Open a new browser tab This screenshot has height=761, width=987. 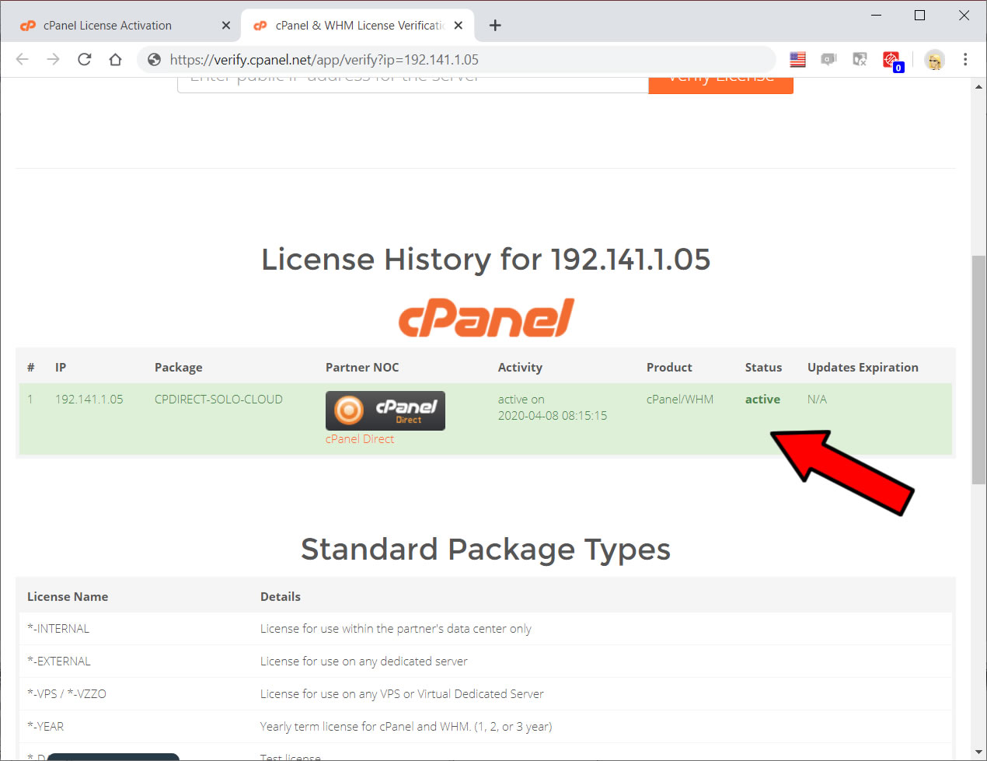pos(495,26)
